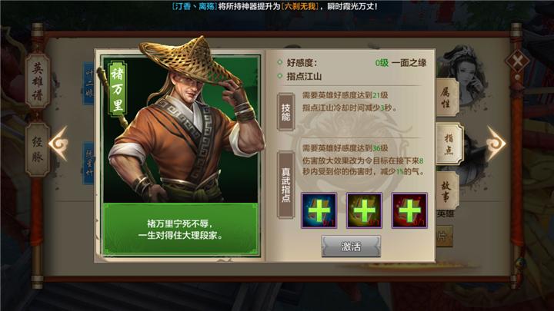Click the yellow plus skill slot
This screenshot has width=554, height=311.
364,210
